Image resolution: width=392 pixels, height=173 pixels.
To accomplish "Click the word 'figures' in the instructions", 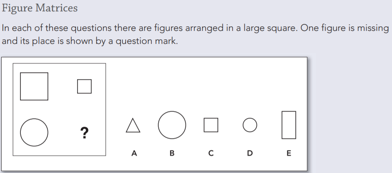I will pos(168,28).
